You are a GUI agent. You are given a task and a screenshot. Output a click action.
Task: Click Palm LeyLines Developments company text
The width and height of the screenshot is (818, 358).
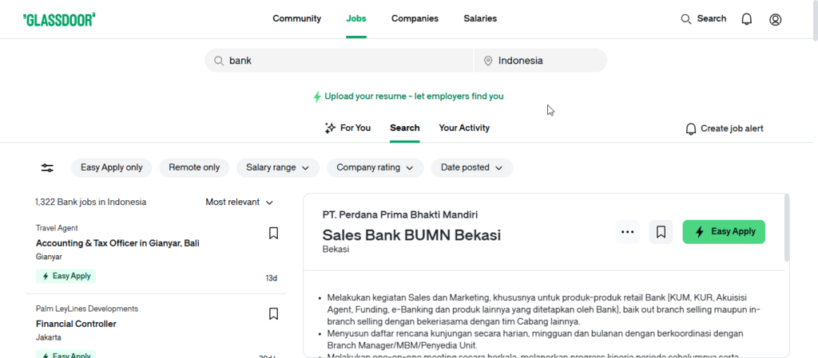click(87, 309)
